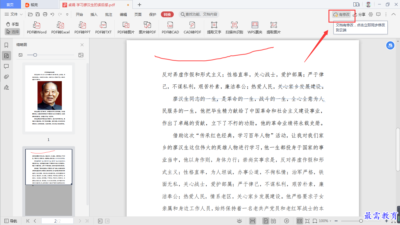Open a new tab with plus button
Screen dimensions: 400x225
click(139, 5)
